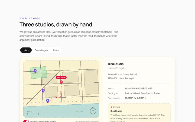Image resolution: width=195 pixels, height=122 pixels.
Task: Click the Bica Studio heading in the details panel
Action: click(x=116, y=64)
